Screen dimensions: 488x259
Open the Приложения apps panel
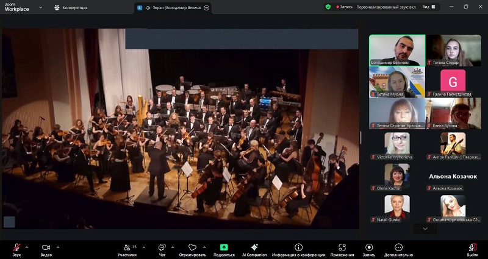(342, 247)
